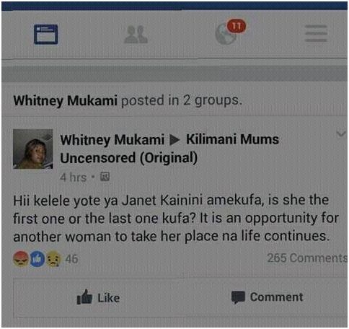Open the 265 Comments link
Viewport: 349px width, 329px height.
coord(307,258)
